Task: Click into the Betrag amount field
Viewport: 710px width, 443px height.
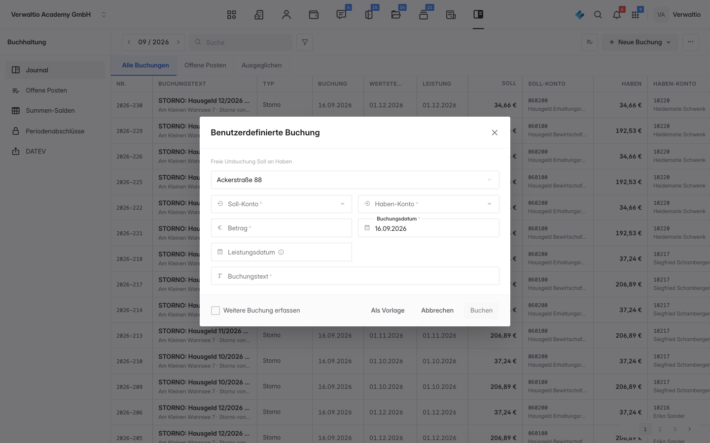Action: pos(282,228)
